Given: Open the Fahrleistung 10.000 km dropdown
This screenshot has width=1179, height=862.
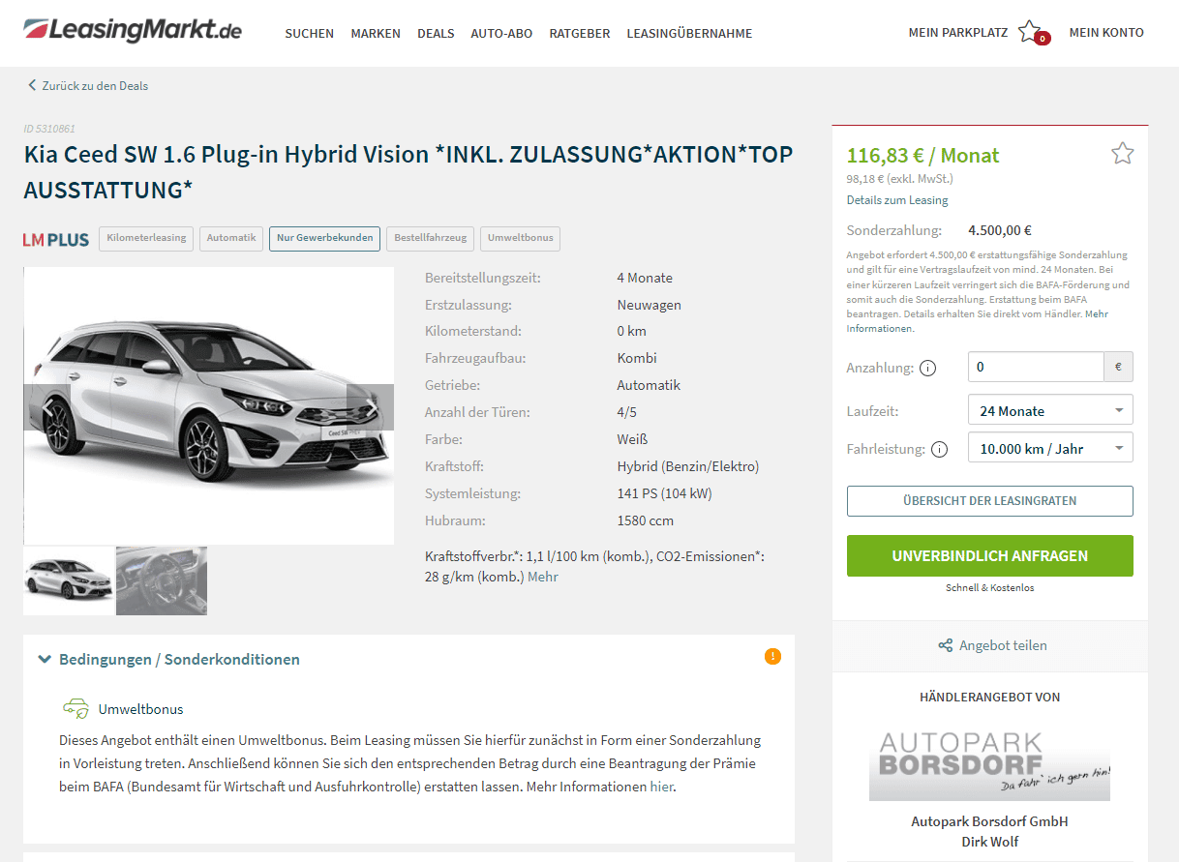Looking at the screenshot, I should tap(1050, 448).
